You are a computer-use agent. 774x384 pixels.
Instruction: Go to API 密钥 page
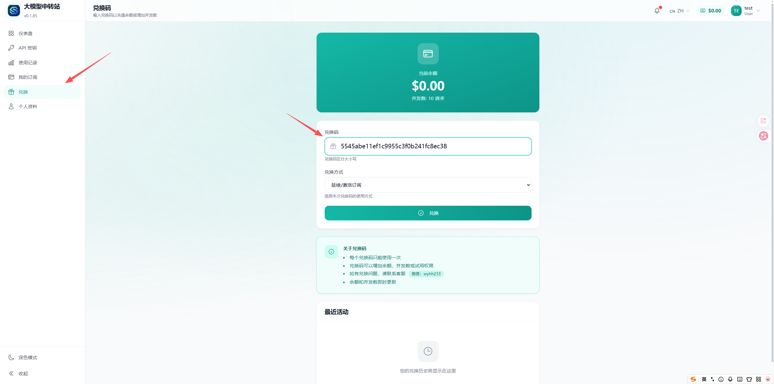tap(27, 48)
